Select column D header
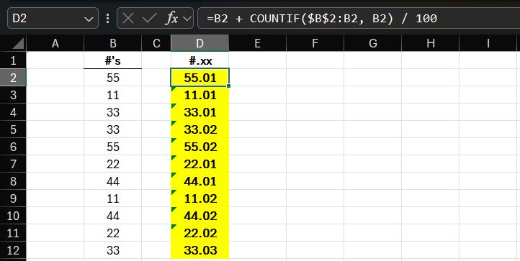The width and height of the screenshot is (520, 261). pyautogui.click(x=200, y=43)
